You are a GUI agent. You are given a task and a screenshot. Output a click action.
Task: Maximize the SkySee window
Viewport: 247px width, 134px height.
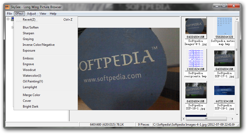pyautogui.click(x=224, y=6)
